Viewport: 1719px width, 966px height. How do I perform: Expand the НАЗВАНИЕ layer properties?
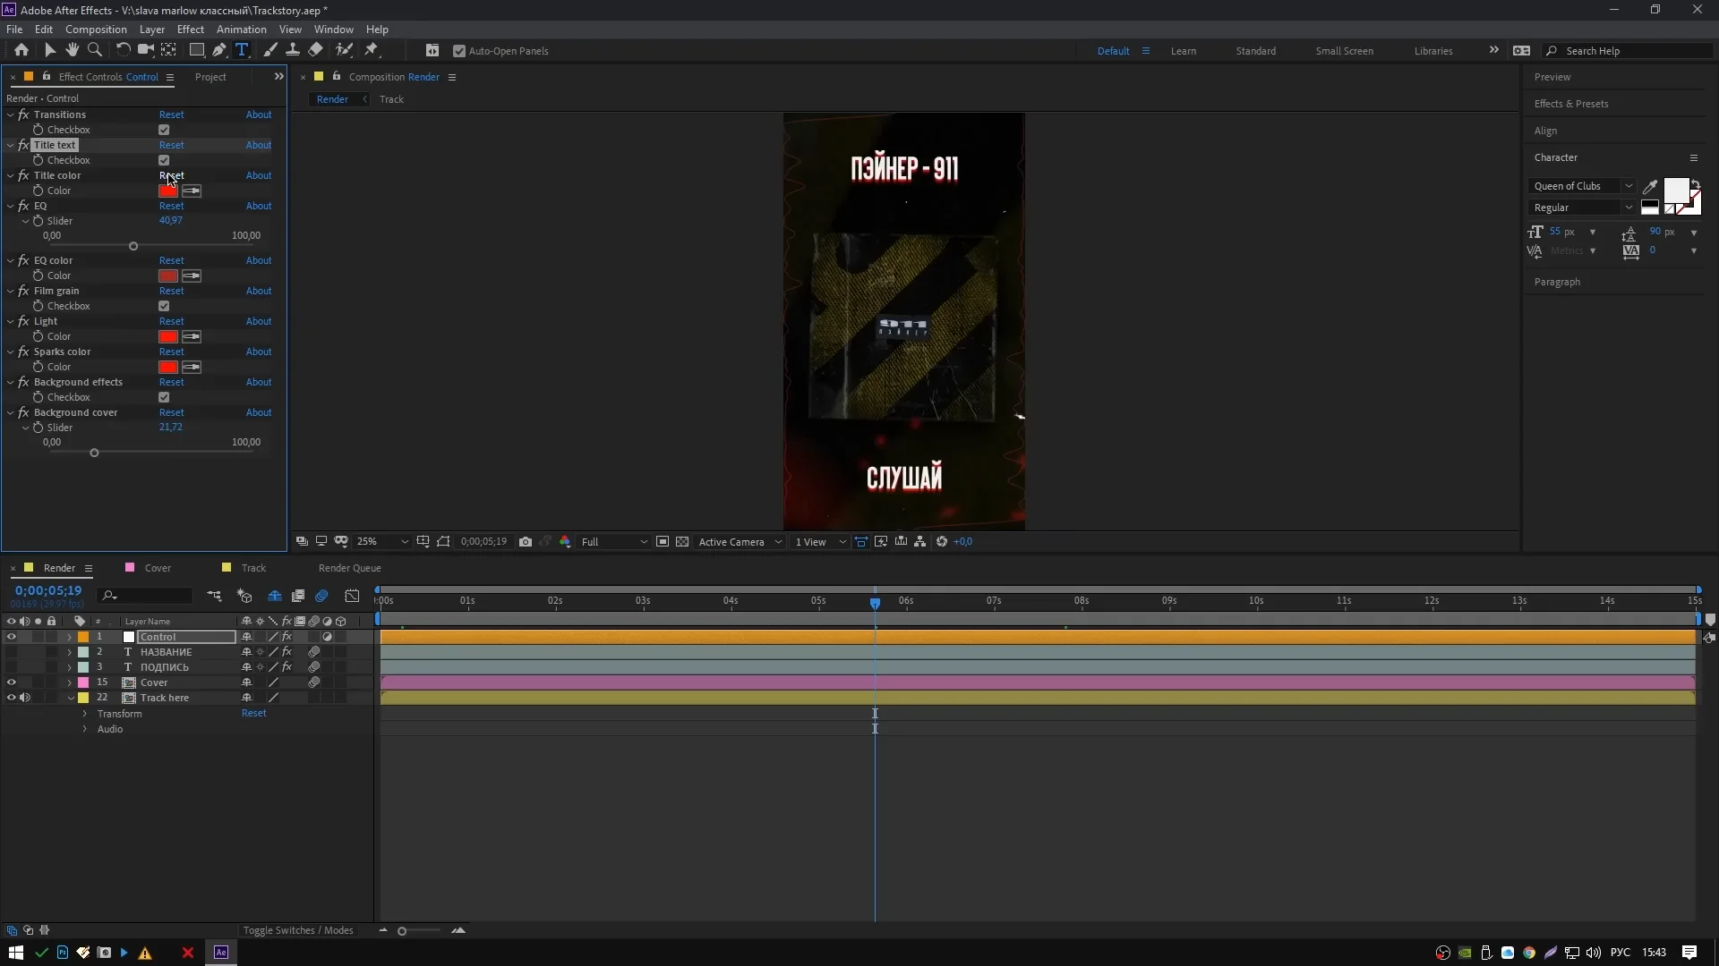click(x=69, y=652)
